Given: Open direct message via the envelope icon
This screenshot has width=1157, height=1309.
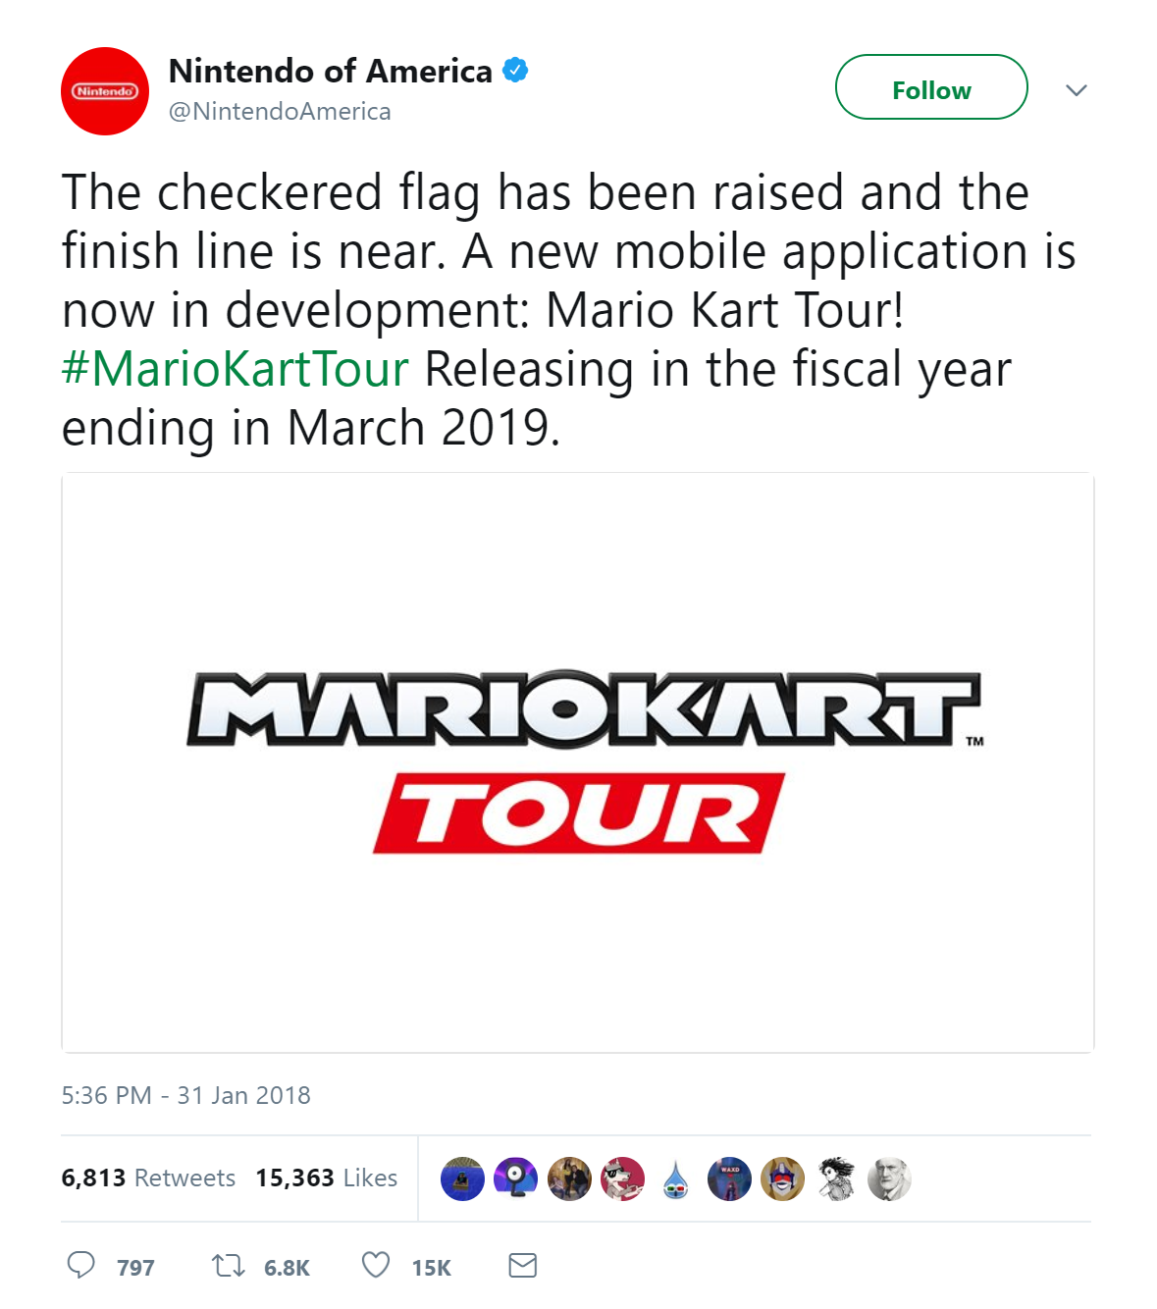Looking at the screenshot, I should pos(521,1266).
